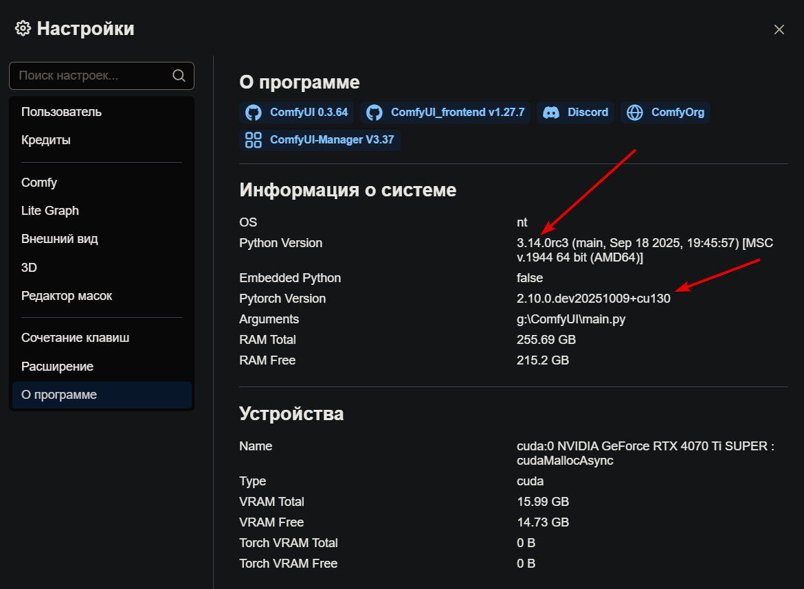Open the Внешний вид section
The image size is (804, 589).
click(x=102, y=239)
